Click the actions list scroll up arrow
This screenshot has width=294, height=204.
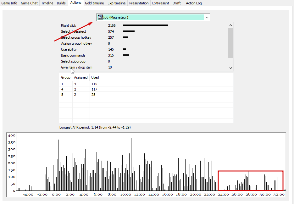click(x=230, y=25)
